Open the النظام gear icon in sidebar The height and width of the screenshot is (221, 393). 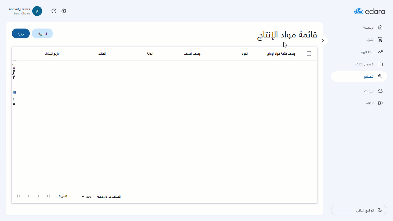coord(380,103)
